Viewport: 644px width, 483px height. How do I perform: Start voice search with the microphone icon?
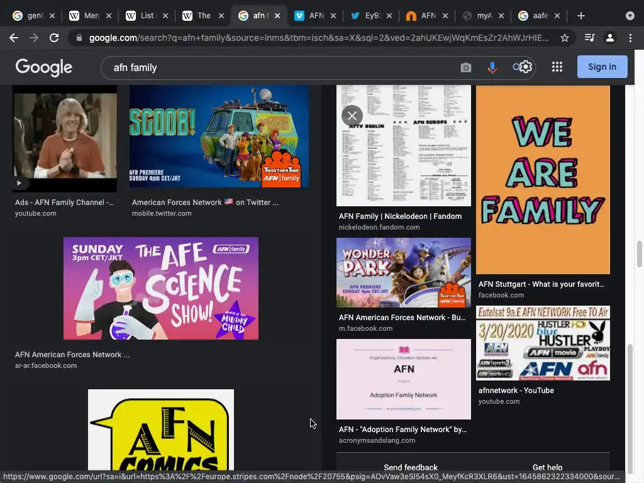point(492,67)
